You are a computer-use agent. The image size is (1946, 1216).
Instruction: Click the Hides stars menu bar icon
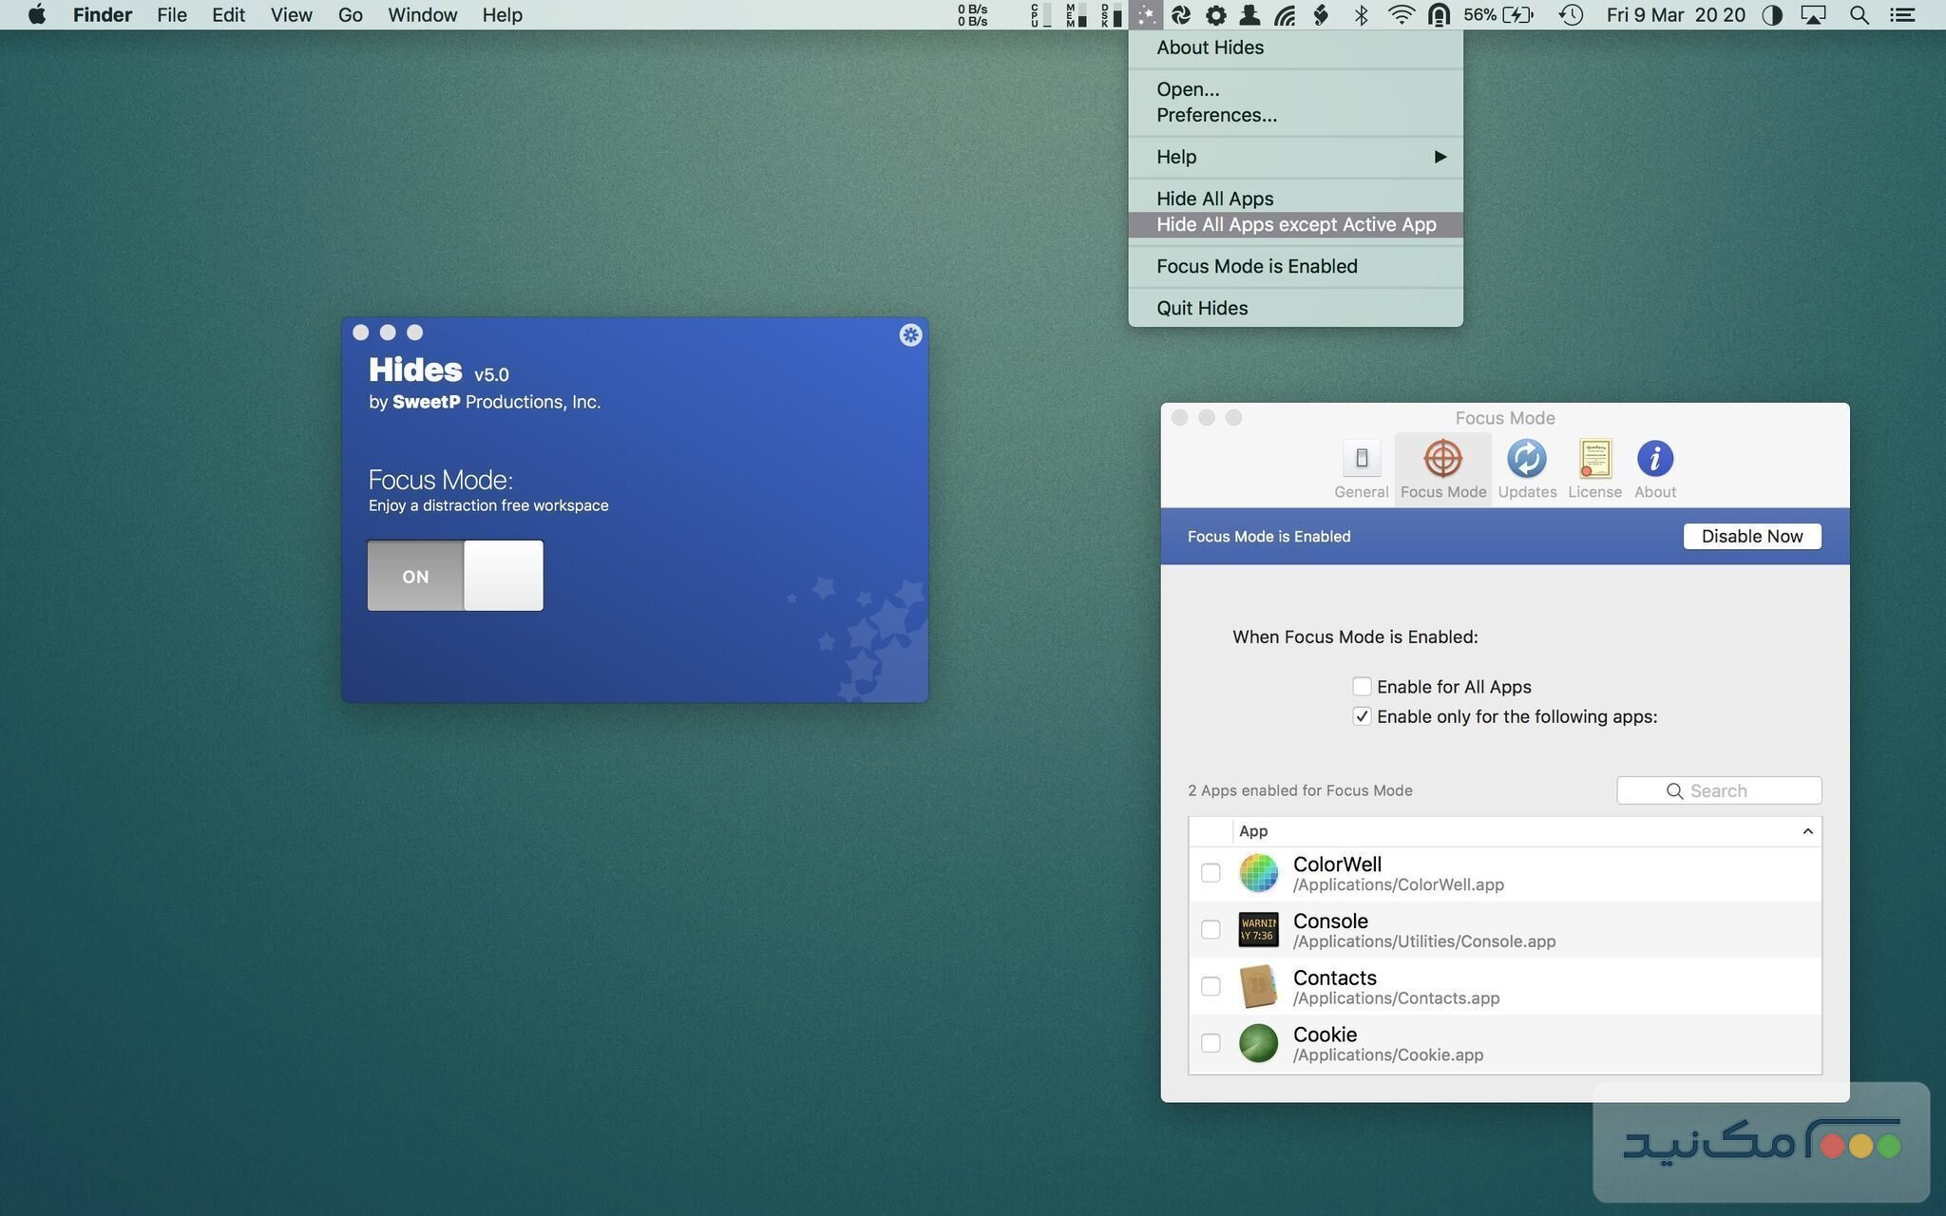tap(1146, 14)
